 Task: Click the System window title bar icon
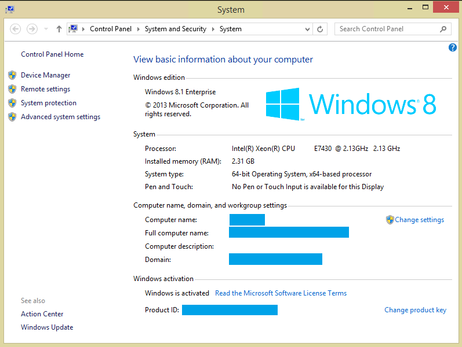coord(10,9)
